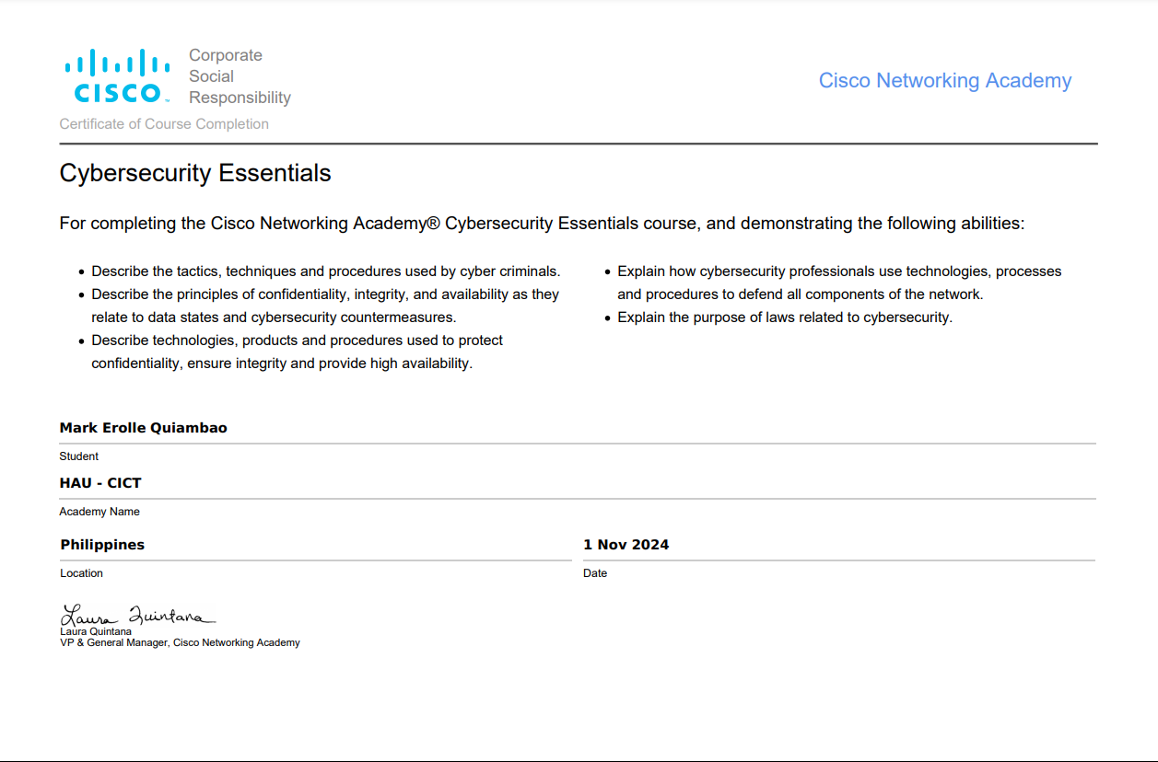The width and height of the screenshot is (1158, 762).
Task: Click the Academy Name field label
Action: (99, 512)
